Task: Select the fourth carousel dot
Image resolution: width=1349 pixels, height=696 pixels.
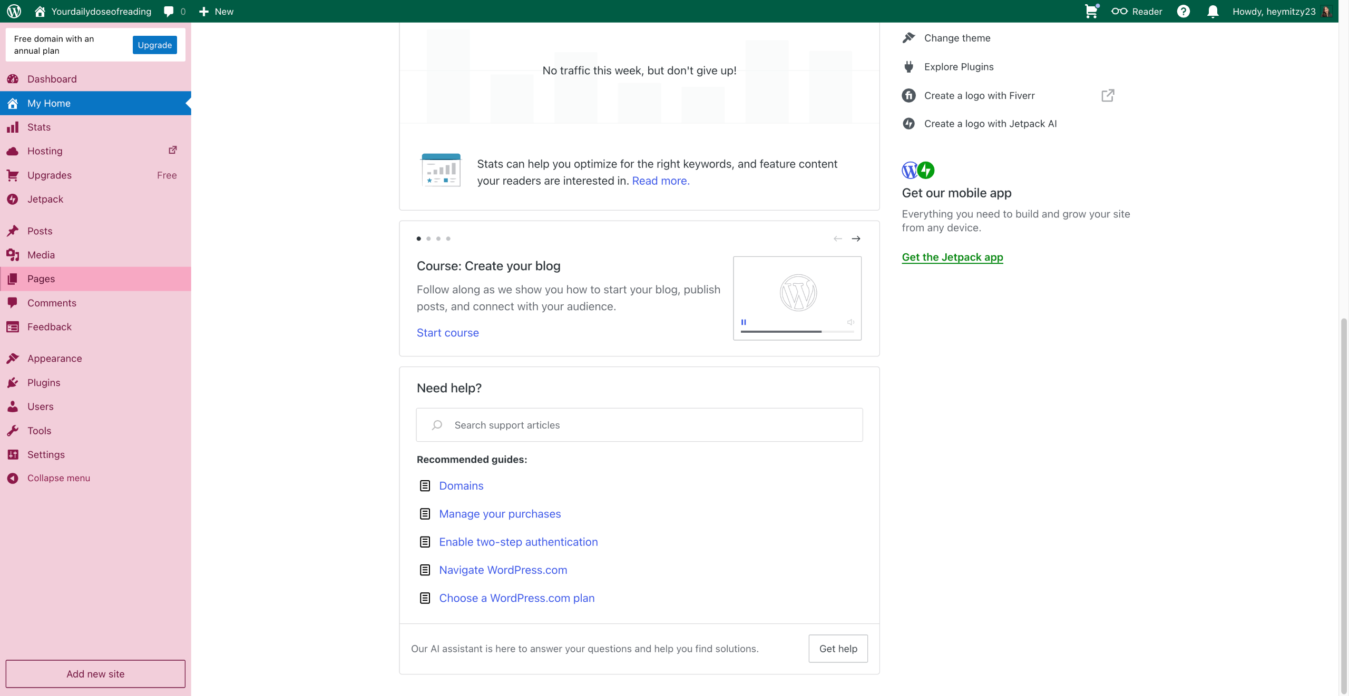Action: coord(448,239)
